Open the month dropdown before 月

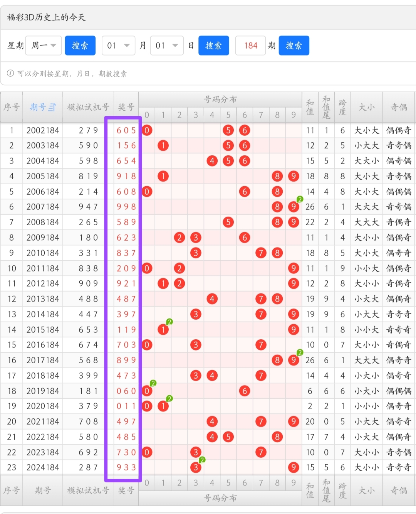118,46
